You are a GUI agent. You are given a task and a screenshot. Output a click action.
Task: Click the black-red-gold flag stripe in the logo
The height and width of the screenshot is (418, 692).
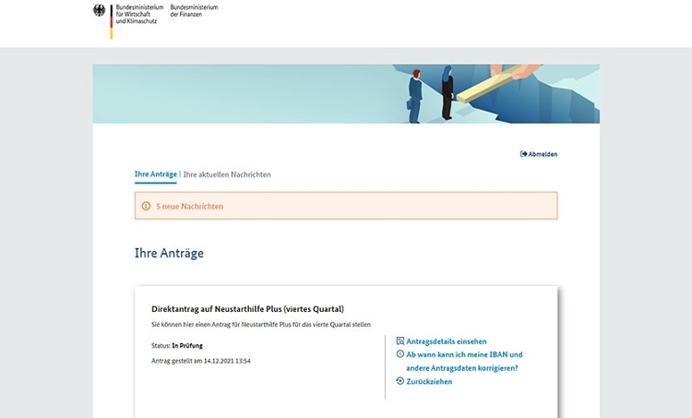point(112,20)
